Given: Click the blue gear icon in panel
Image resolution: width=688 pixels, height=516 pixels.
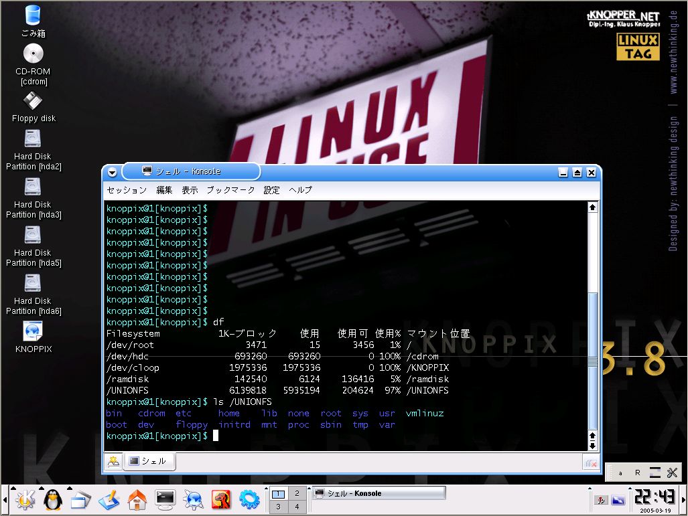Looking at the screenshot, I should pyautogui.click(x=249, y=500).
